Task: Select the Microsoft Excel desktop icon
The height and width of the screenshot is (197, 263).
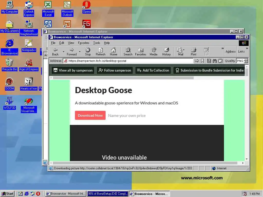Action: [48, 9]
